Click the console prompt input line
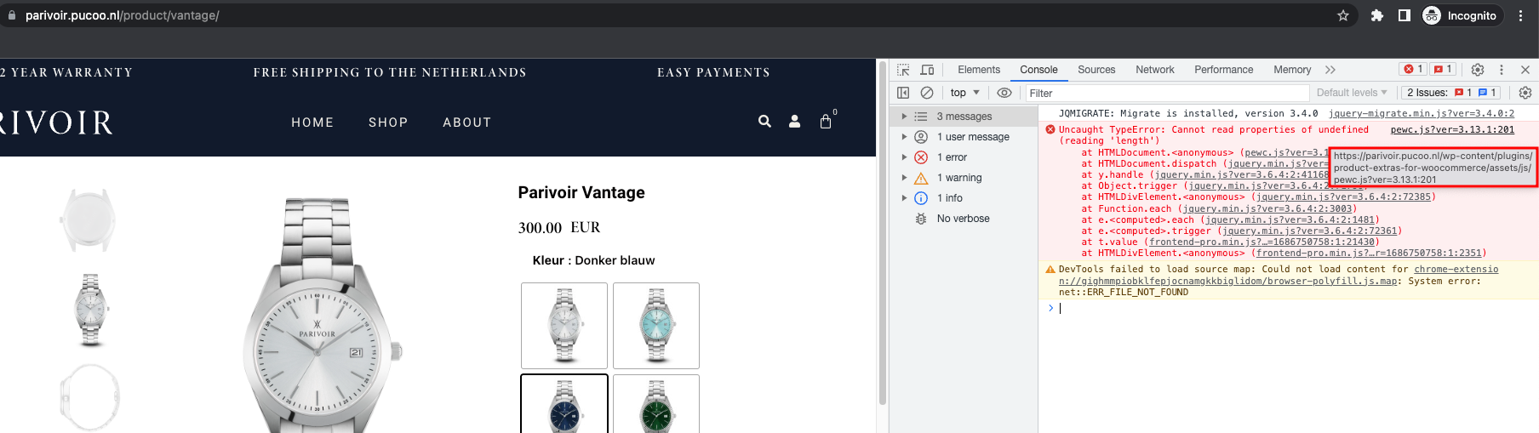 pyautogui.click(x=1294, y=308)
